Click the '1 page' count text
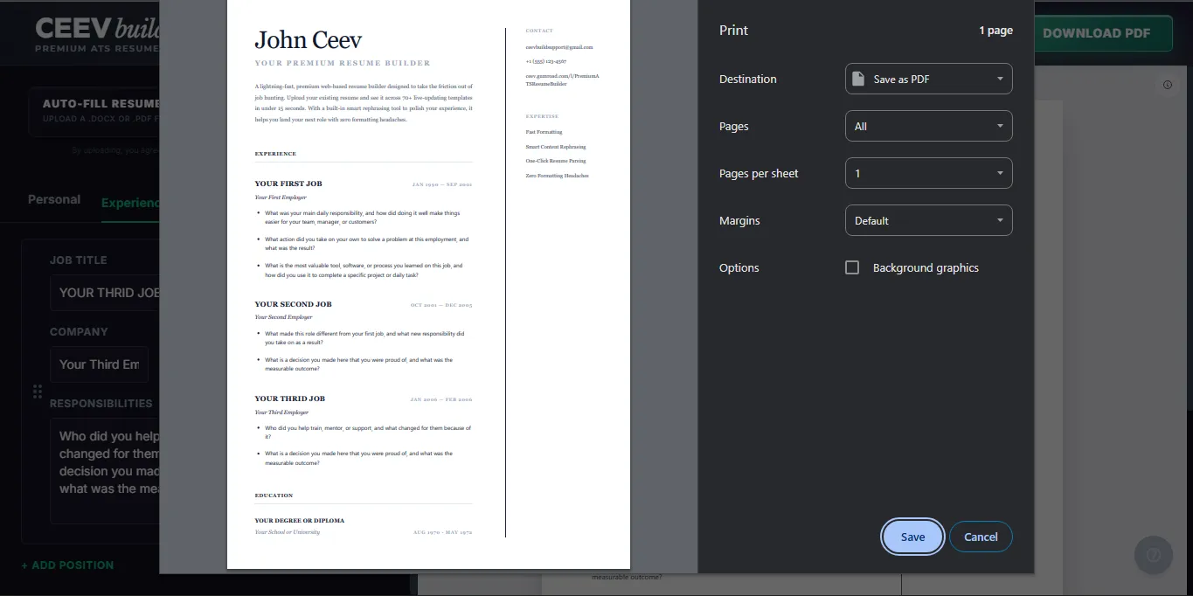 coord(995,31)
